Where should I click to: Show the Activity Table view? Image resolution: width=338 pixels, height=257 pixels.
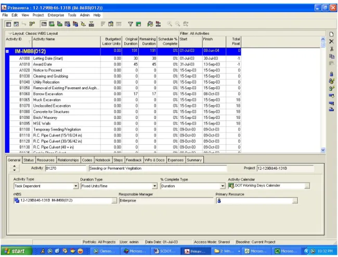(9, 24)
